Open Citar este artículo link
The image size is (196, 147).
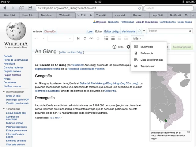[x=15, y=144]
